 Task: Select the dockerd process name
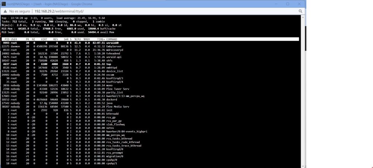[x=112, y=100]
